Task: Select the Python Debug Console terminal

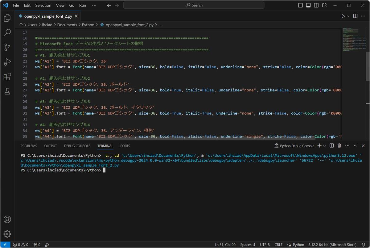Action: coord(294,146)
